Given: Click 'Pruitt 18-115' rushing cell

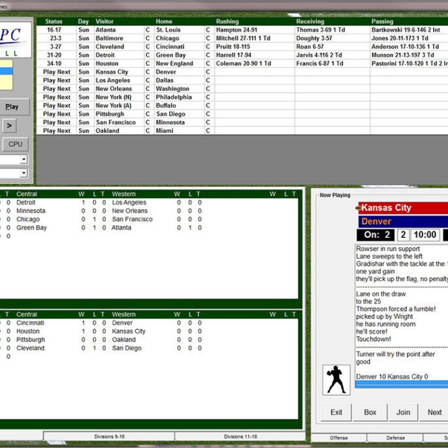Looking at the screenshot, I should coord(255,46).
